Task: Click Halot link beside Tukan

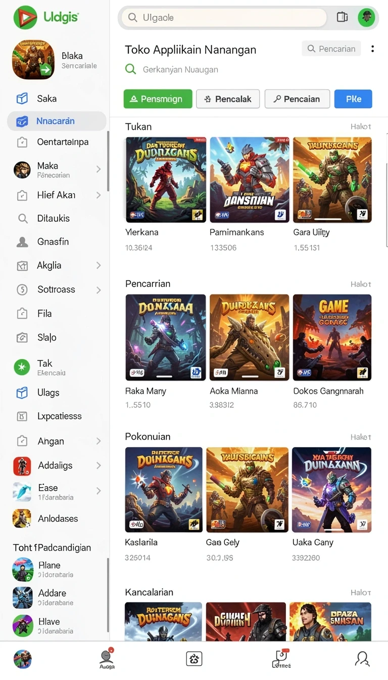Action: (x=361, y=126)
